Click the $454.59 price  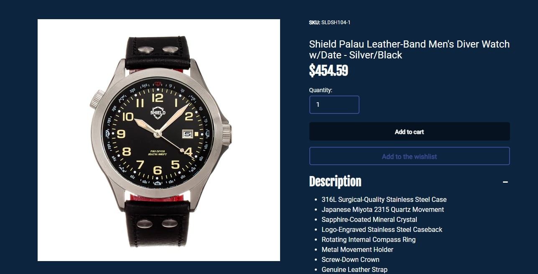(329, 70)
